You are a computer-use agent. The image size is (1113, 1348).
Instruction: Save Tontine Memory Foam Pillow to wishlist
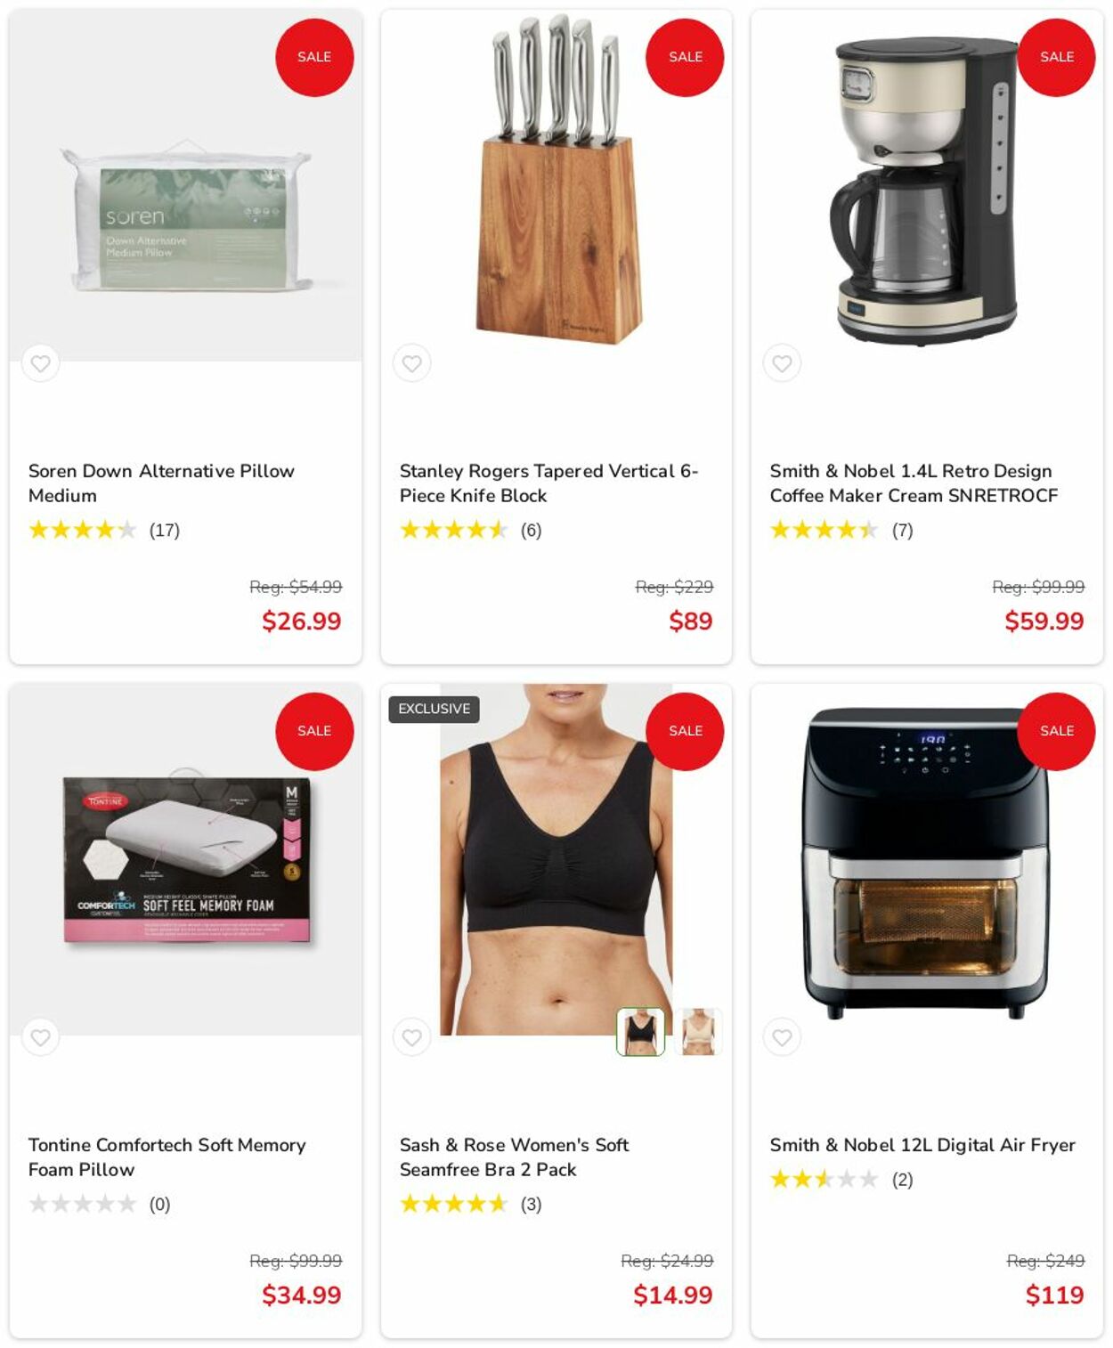[x=40, y=1037]
